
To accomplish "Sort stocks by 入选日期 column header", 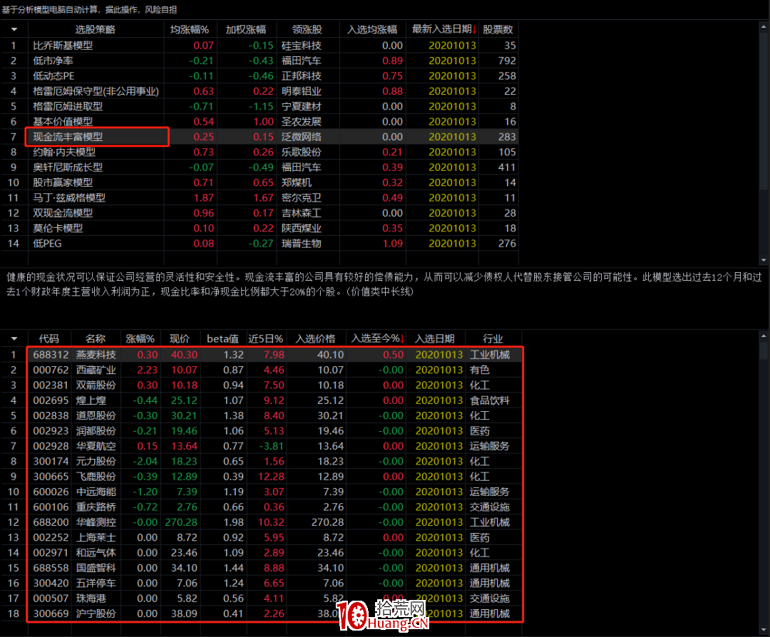I will (435, 338).
